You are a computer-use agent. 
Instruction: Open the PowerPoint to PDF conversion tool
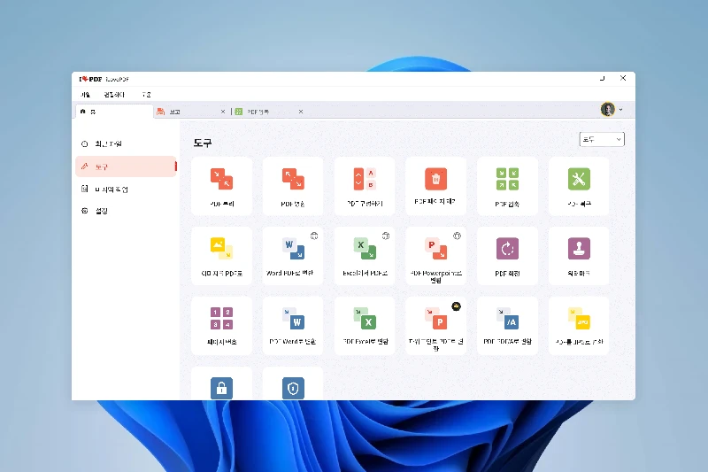(435, 256)
